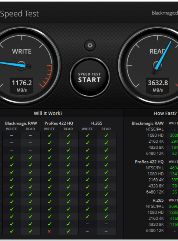Image resolution: width=178 pixels, height=241 pixels.
Task: Click the green value 35 in How Fast
Action: 174,192
